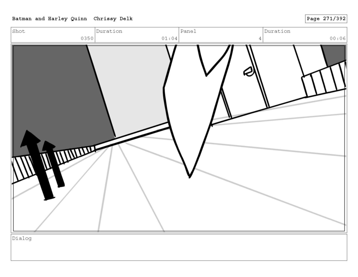Click the 'Page 271/392' box
The height and width of the screenshot is (277, 358).
click(326, 19)
